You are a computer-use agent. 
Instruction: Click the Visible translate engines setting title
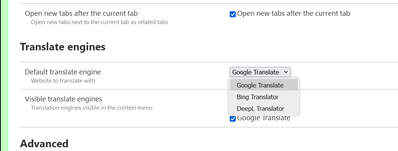point(63,99)
